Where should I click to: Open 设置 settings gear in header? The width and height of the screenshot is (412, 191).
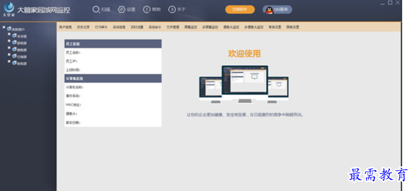(x=121, y=10)
